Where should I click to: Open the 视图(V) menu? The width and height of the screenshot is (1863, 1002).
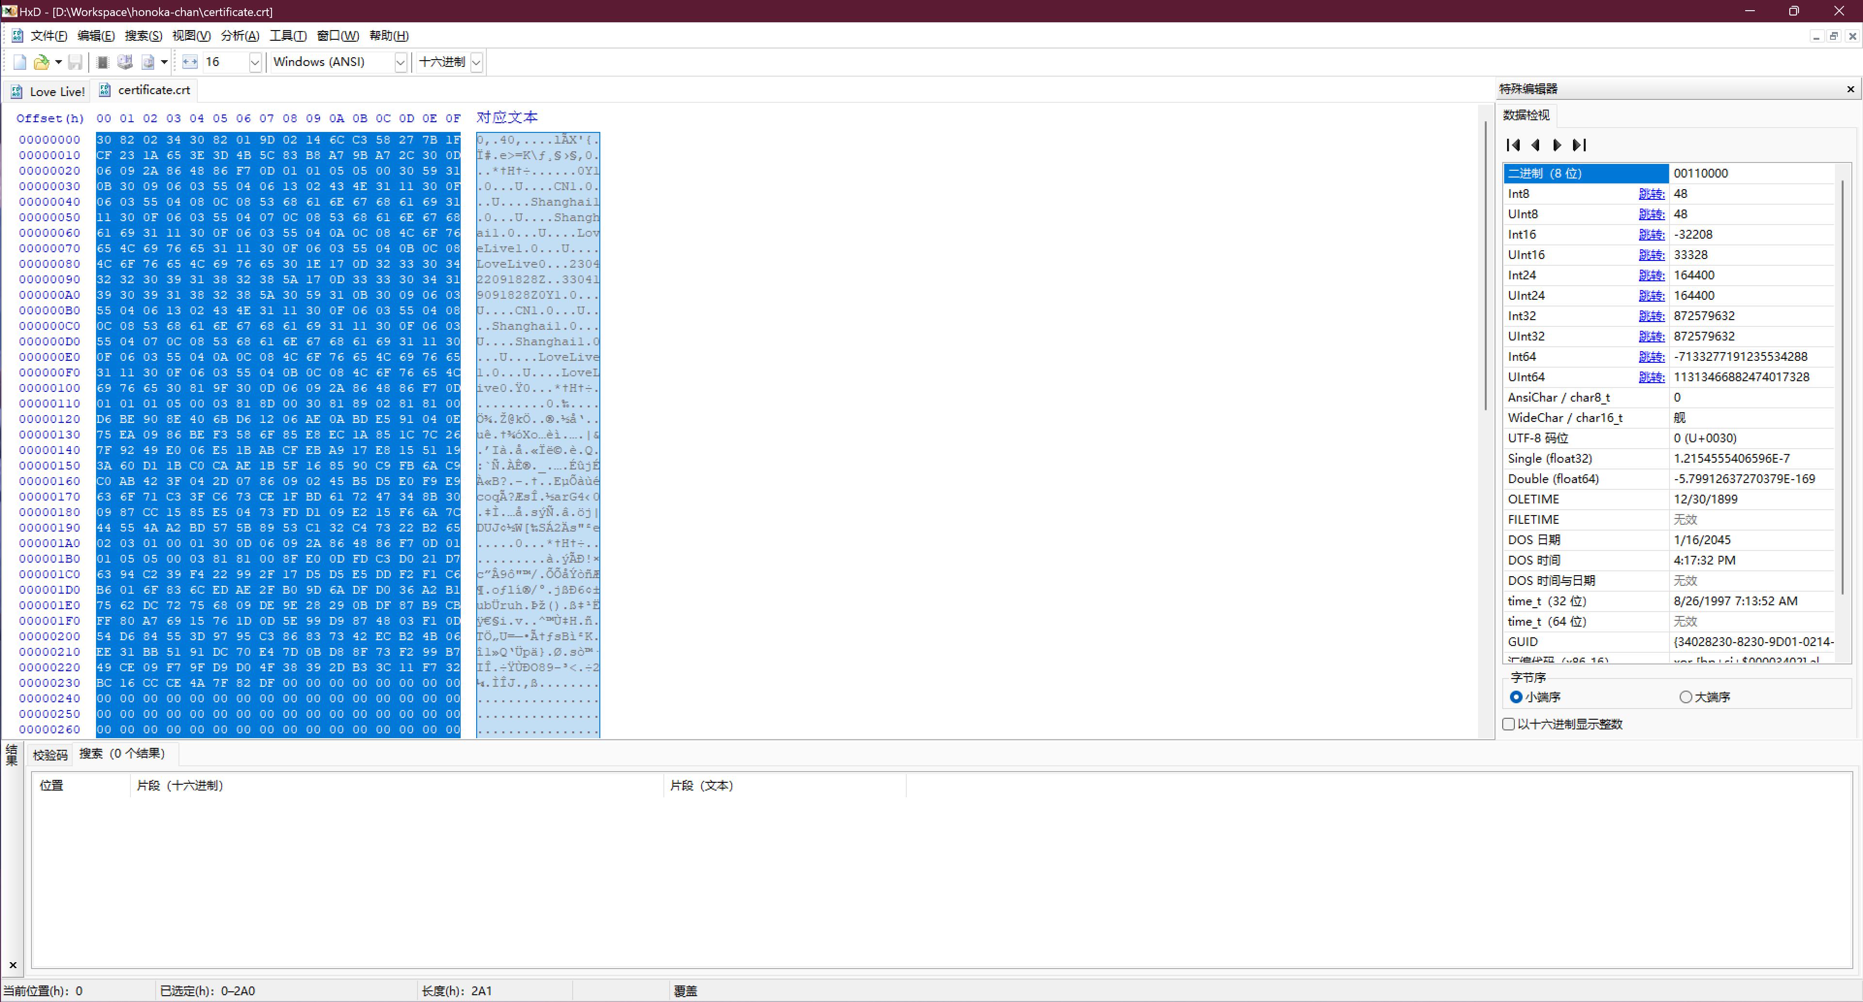(x=191, y=35)
